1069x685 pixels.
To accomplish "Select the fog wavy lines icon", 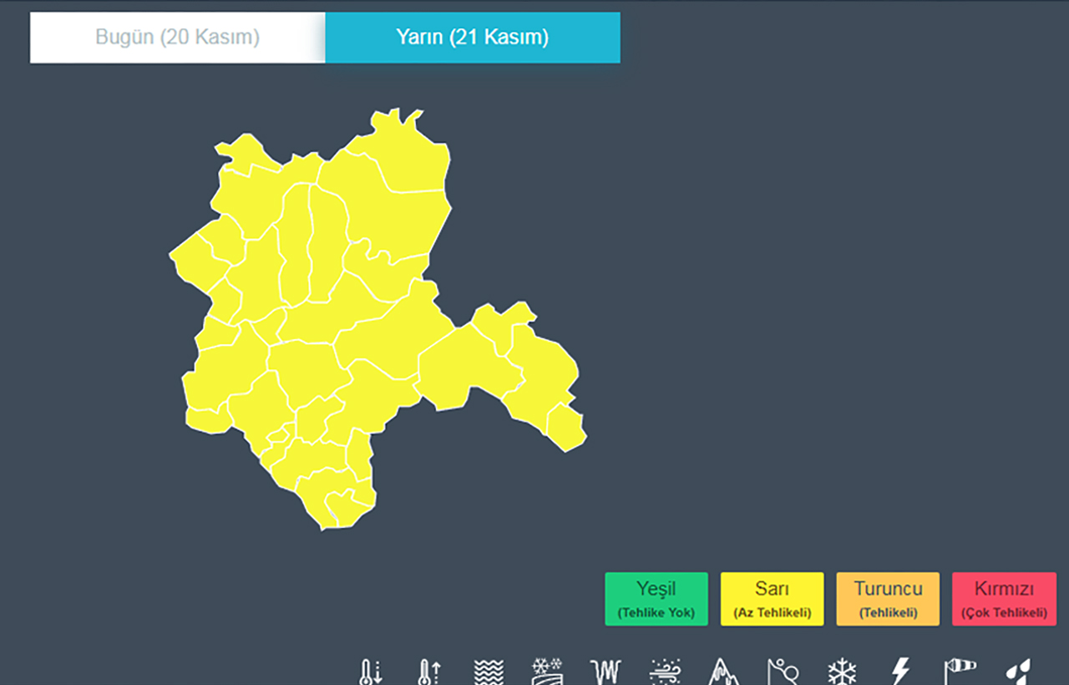I will (489, 672).
